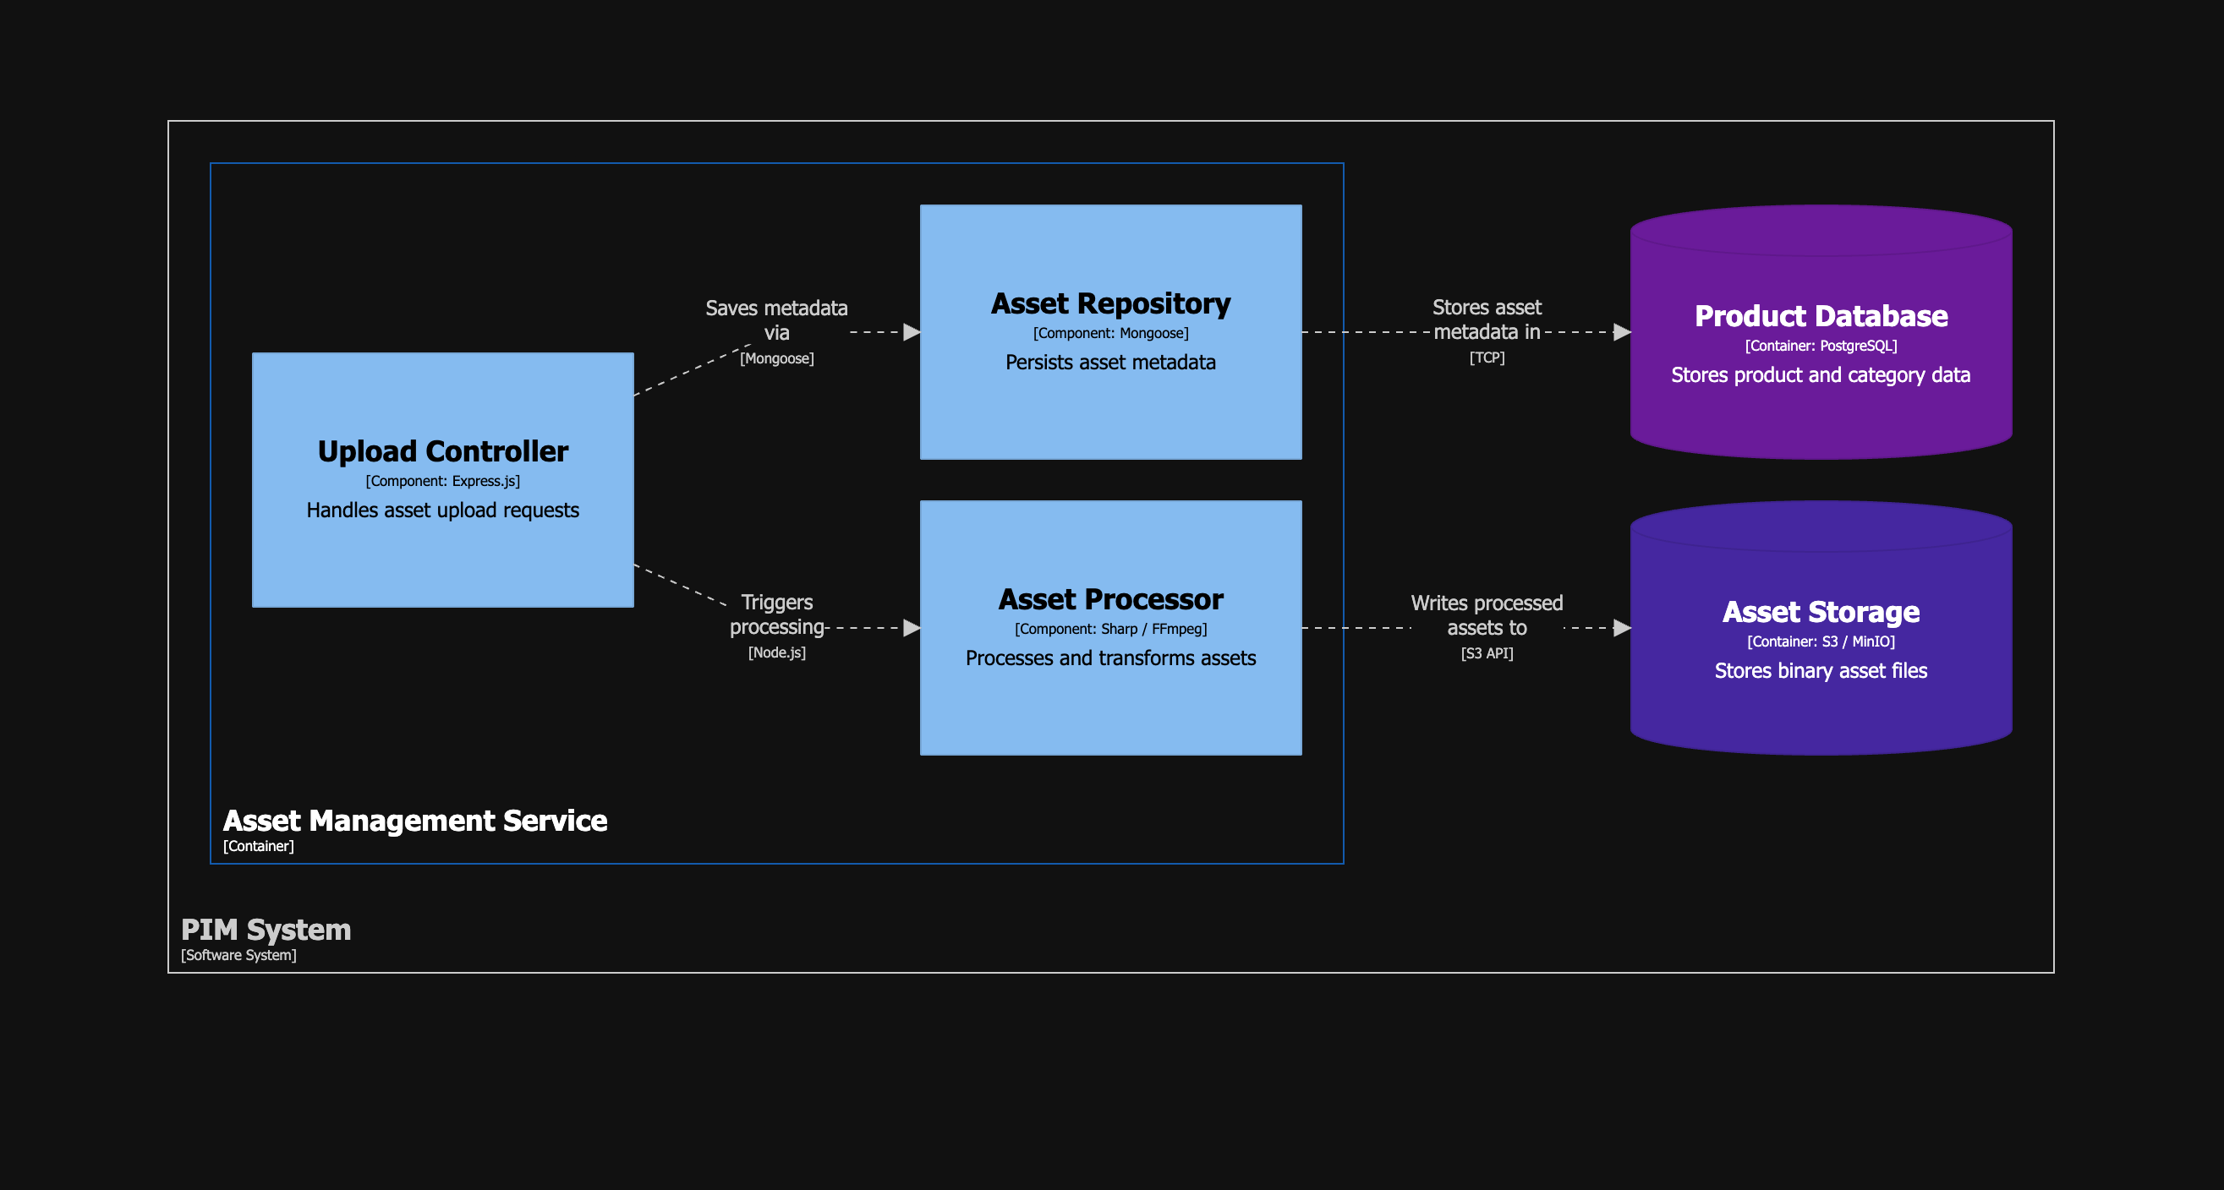This screenshot has width=2224, height=1190.
Task: Click the arrowhead entering Asset Processor
Action: (912, 628)
